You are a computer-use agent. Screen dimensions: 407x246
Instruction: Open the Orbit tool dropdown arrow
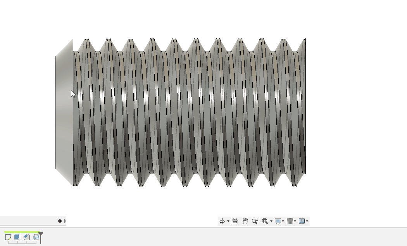228,221
